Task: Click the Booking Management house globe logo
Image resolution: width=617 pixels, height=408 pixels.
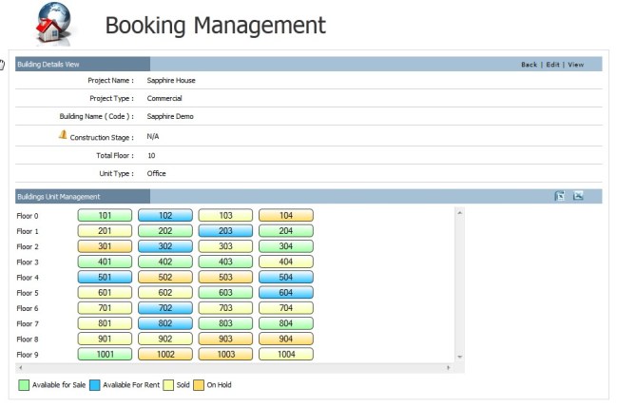Action: point(53,23)
